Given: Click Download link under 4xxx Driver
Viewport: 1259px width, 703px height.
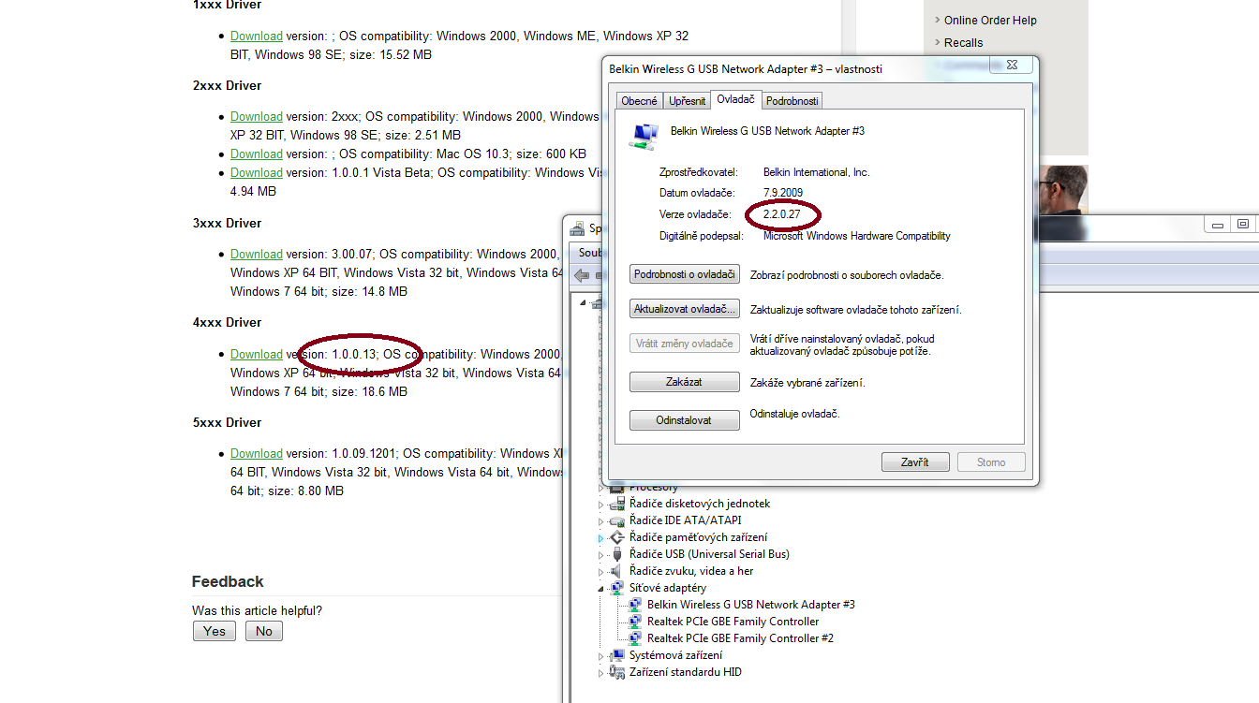Looking at the screenshot, I should [x=257, y=354].
